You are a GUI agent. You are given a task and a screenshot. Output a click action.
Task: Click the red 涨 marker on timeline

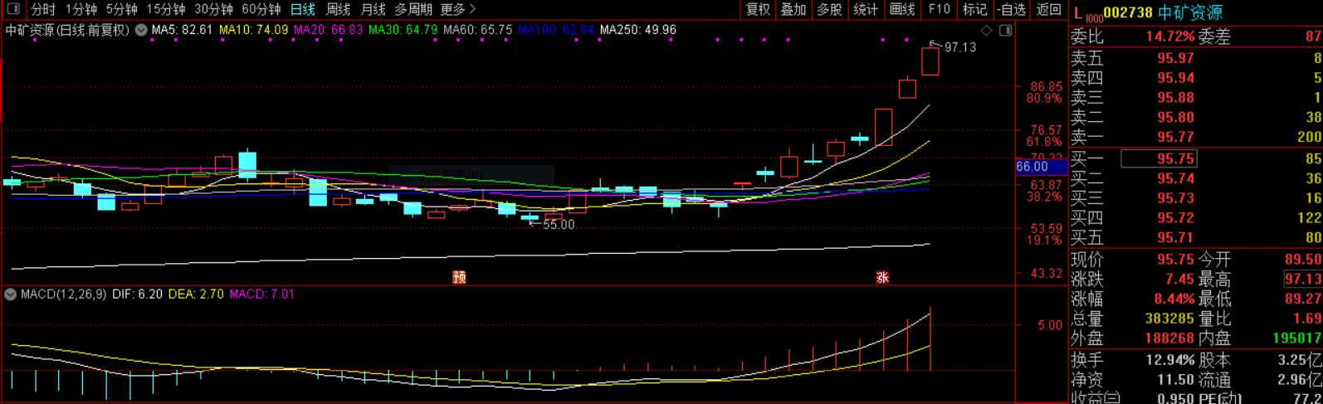882,277
